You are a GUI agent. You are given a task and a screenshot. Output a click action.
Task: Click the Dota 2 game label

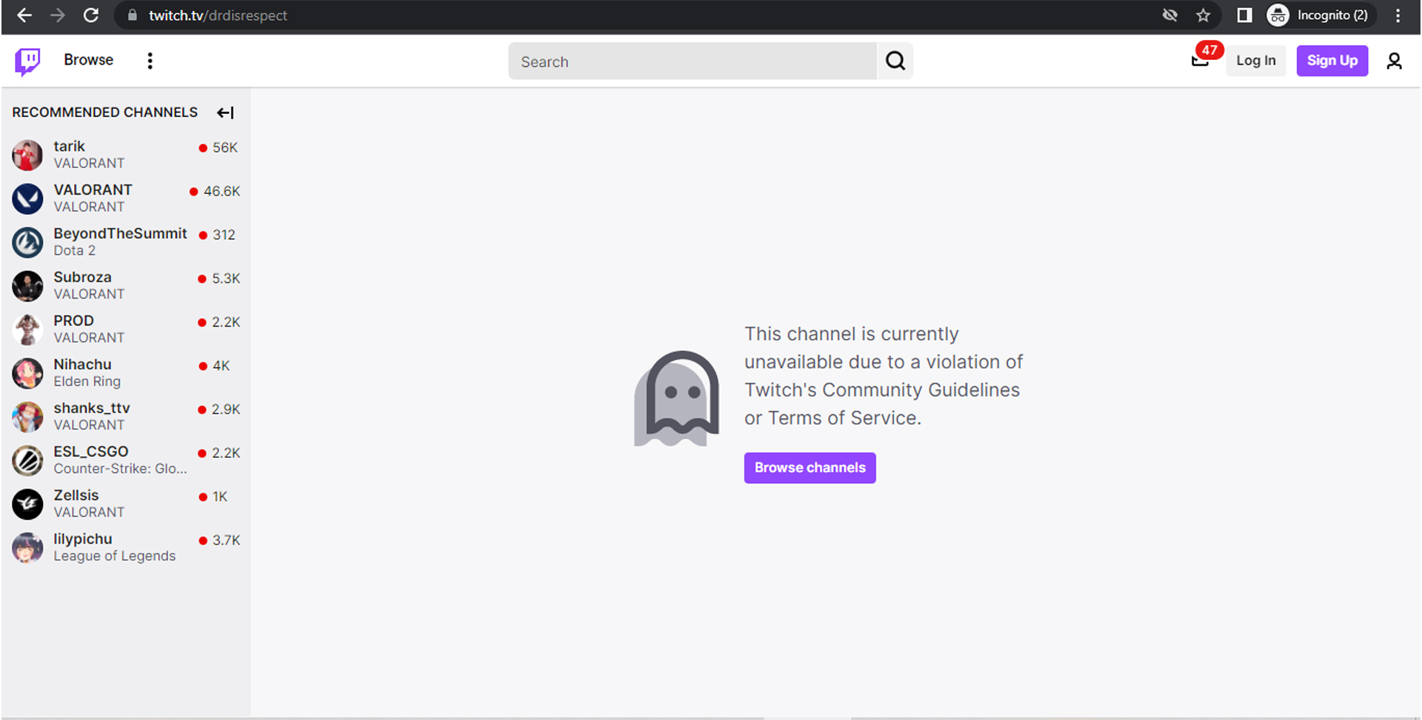coord(74,251)
